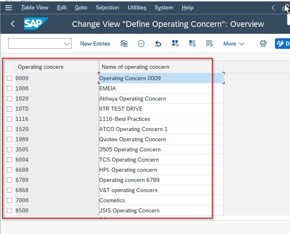Screen dimensions: 290x234
Task: Click the table's select-all corner cell
Action: tap(10, 67)
